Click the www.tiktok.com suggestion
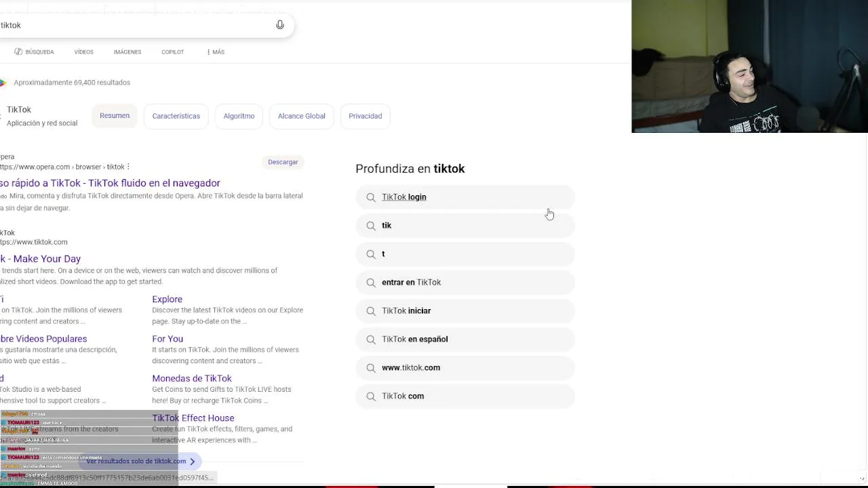Viewport: 868px width, 488px height. click(x=465, y=368)
